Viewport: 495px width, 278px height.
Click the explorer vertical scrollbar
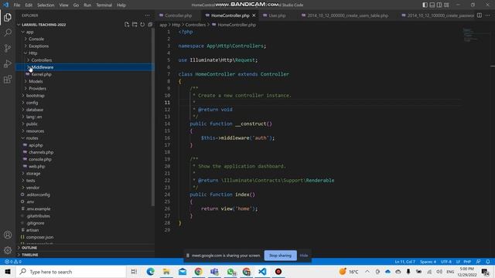click(x=153, y=117)
